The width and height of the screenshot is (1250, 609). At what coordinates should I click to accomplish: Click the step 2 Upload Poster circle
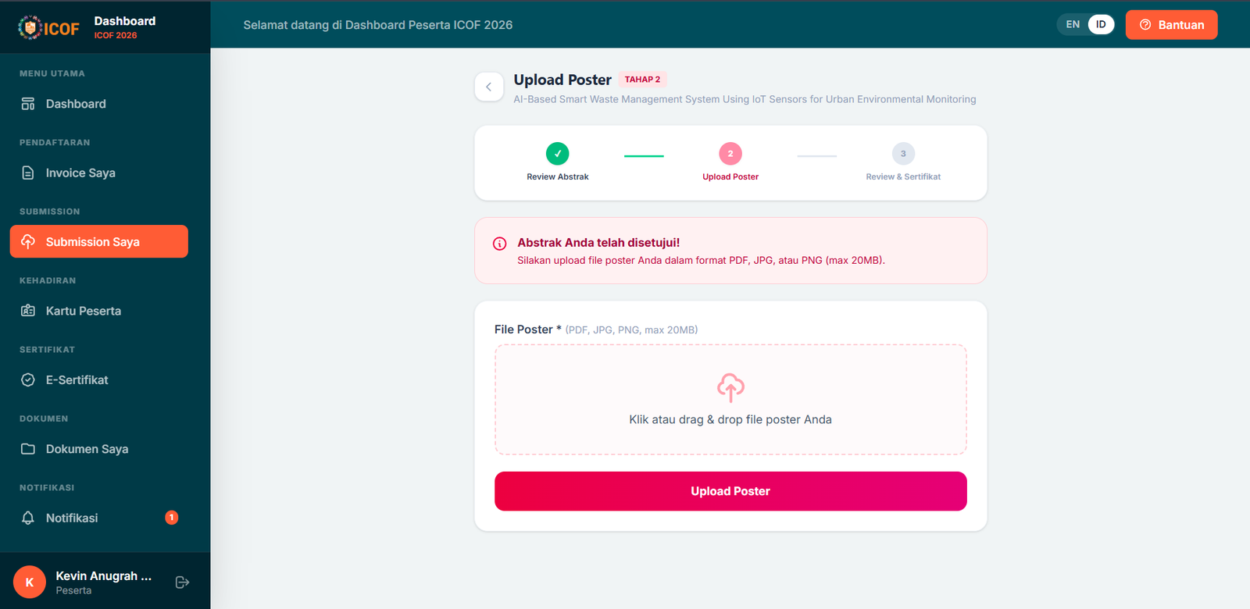[730, 154]
